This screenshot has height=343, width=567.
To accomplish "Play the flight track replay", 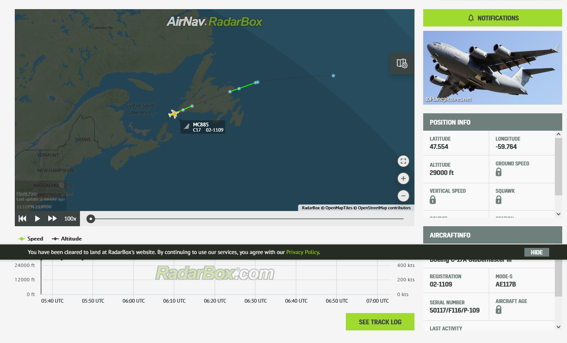I will pos(37,218).
